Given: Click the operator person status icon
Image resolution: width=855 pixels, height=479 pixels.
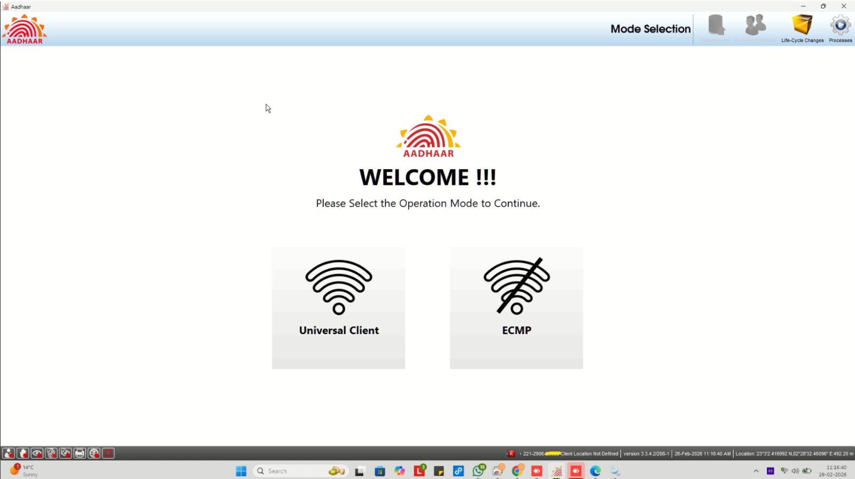Looking at the screenshot, I should (9, 453).
